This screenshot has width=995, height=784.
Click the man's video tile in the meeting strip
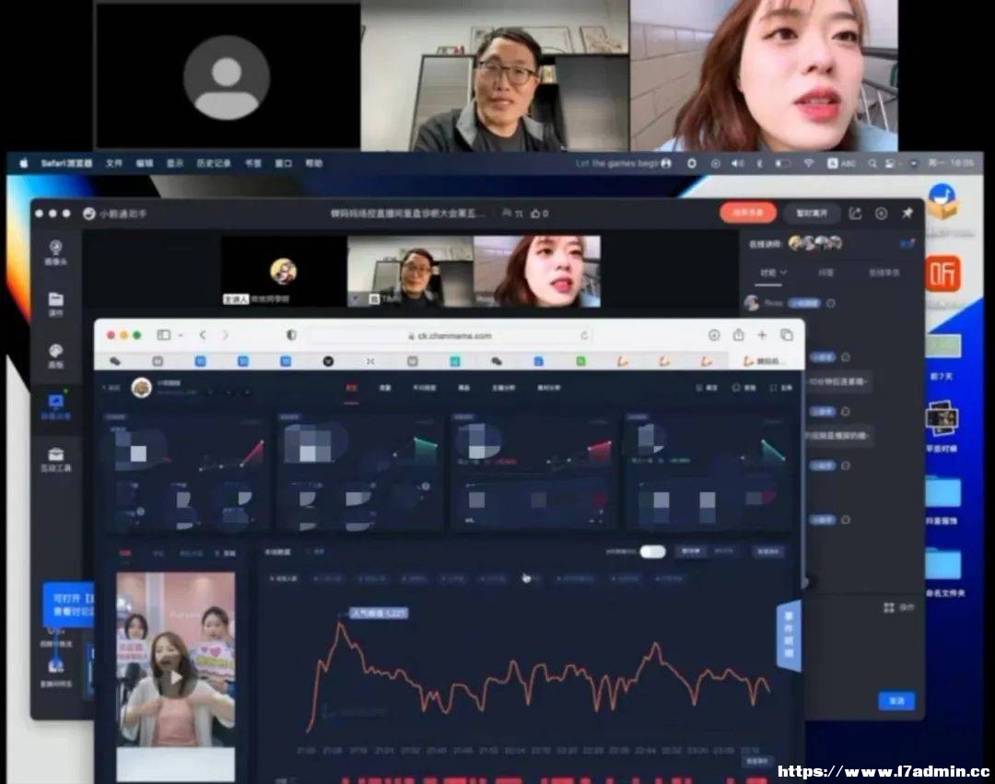click(x=411, y=272)
